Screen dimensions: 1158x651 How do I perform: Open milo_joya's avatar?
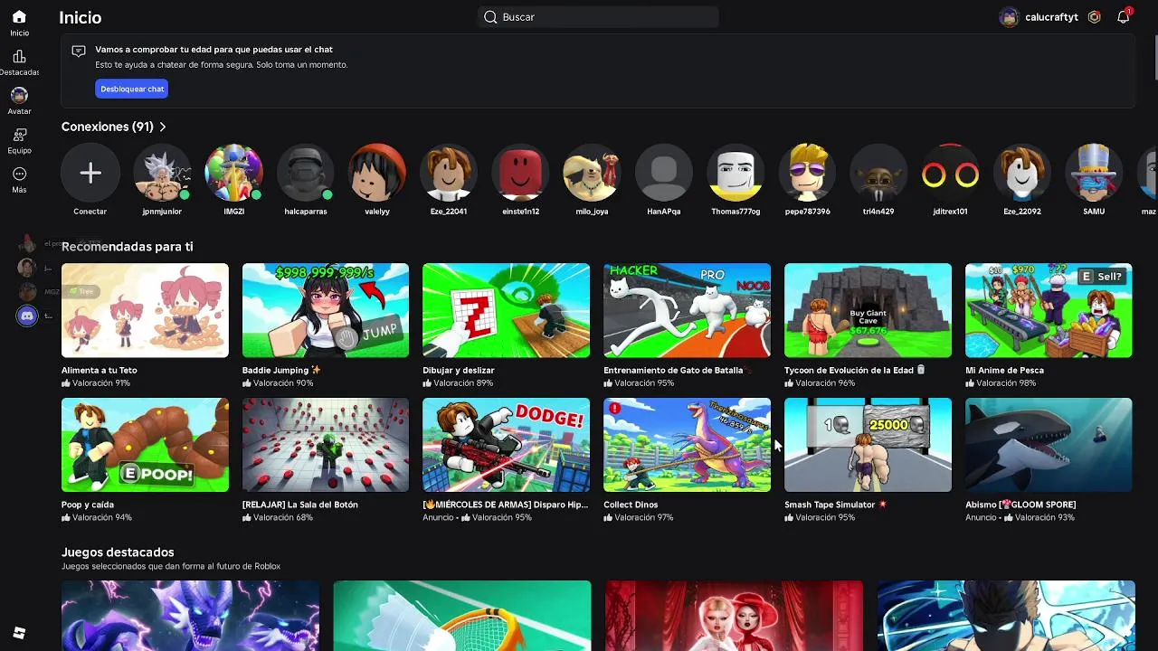click(592, 174)
